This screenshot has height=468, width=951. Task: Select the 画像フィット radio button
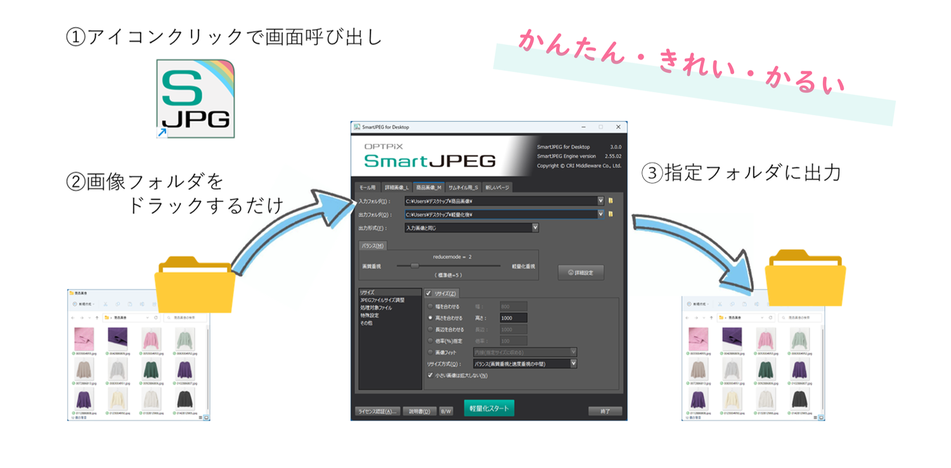pyautogui.click(x=431, y=352)
